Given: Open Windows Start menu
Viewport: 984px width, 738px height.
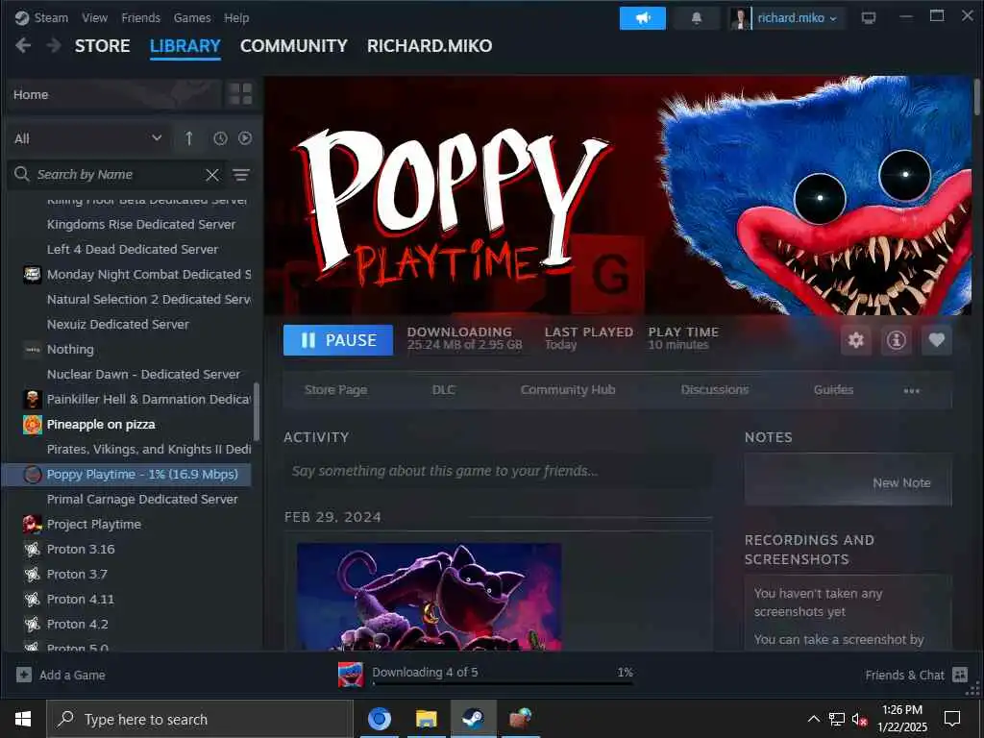Looking at the screenshot, I should [23, 719].
